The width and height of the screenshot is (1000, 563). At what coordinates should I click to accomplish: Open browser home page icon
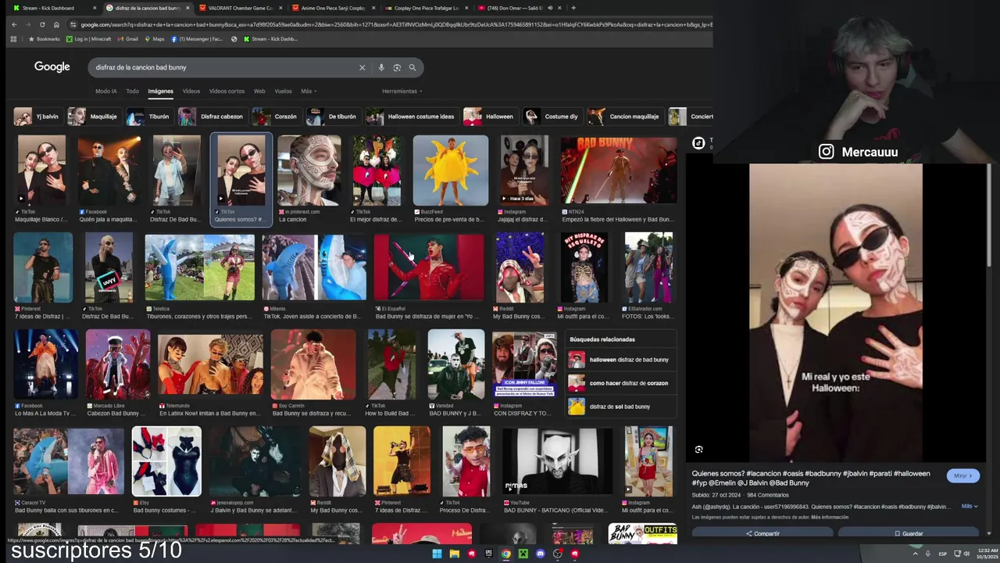[56, 24]
